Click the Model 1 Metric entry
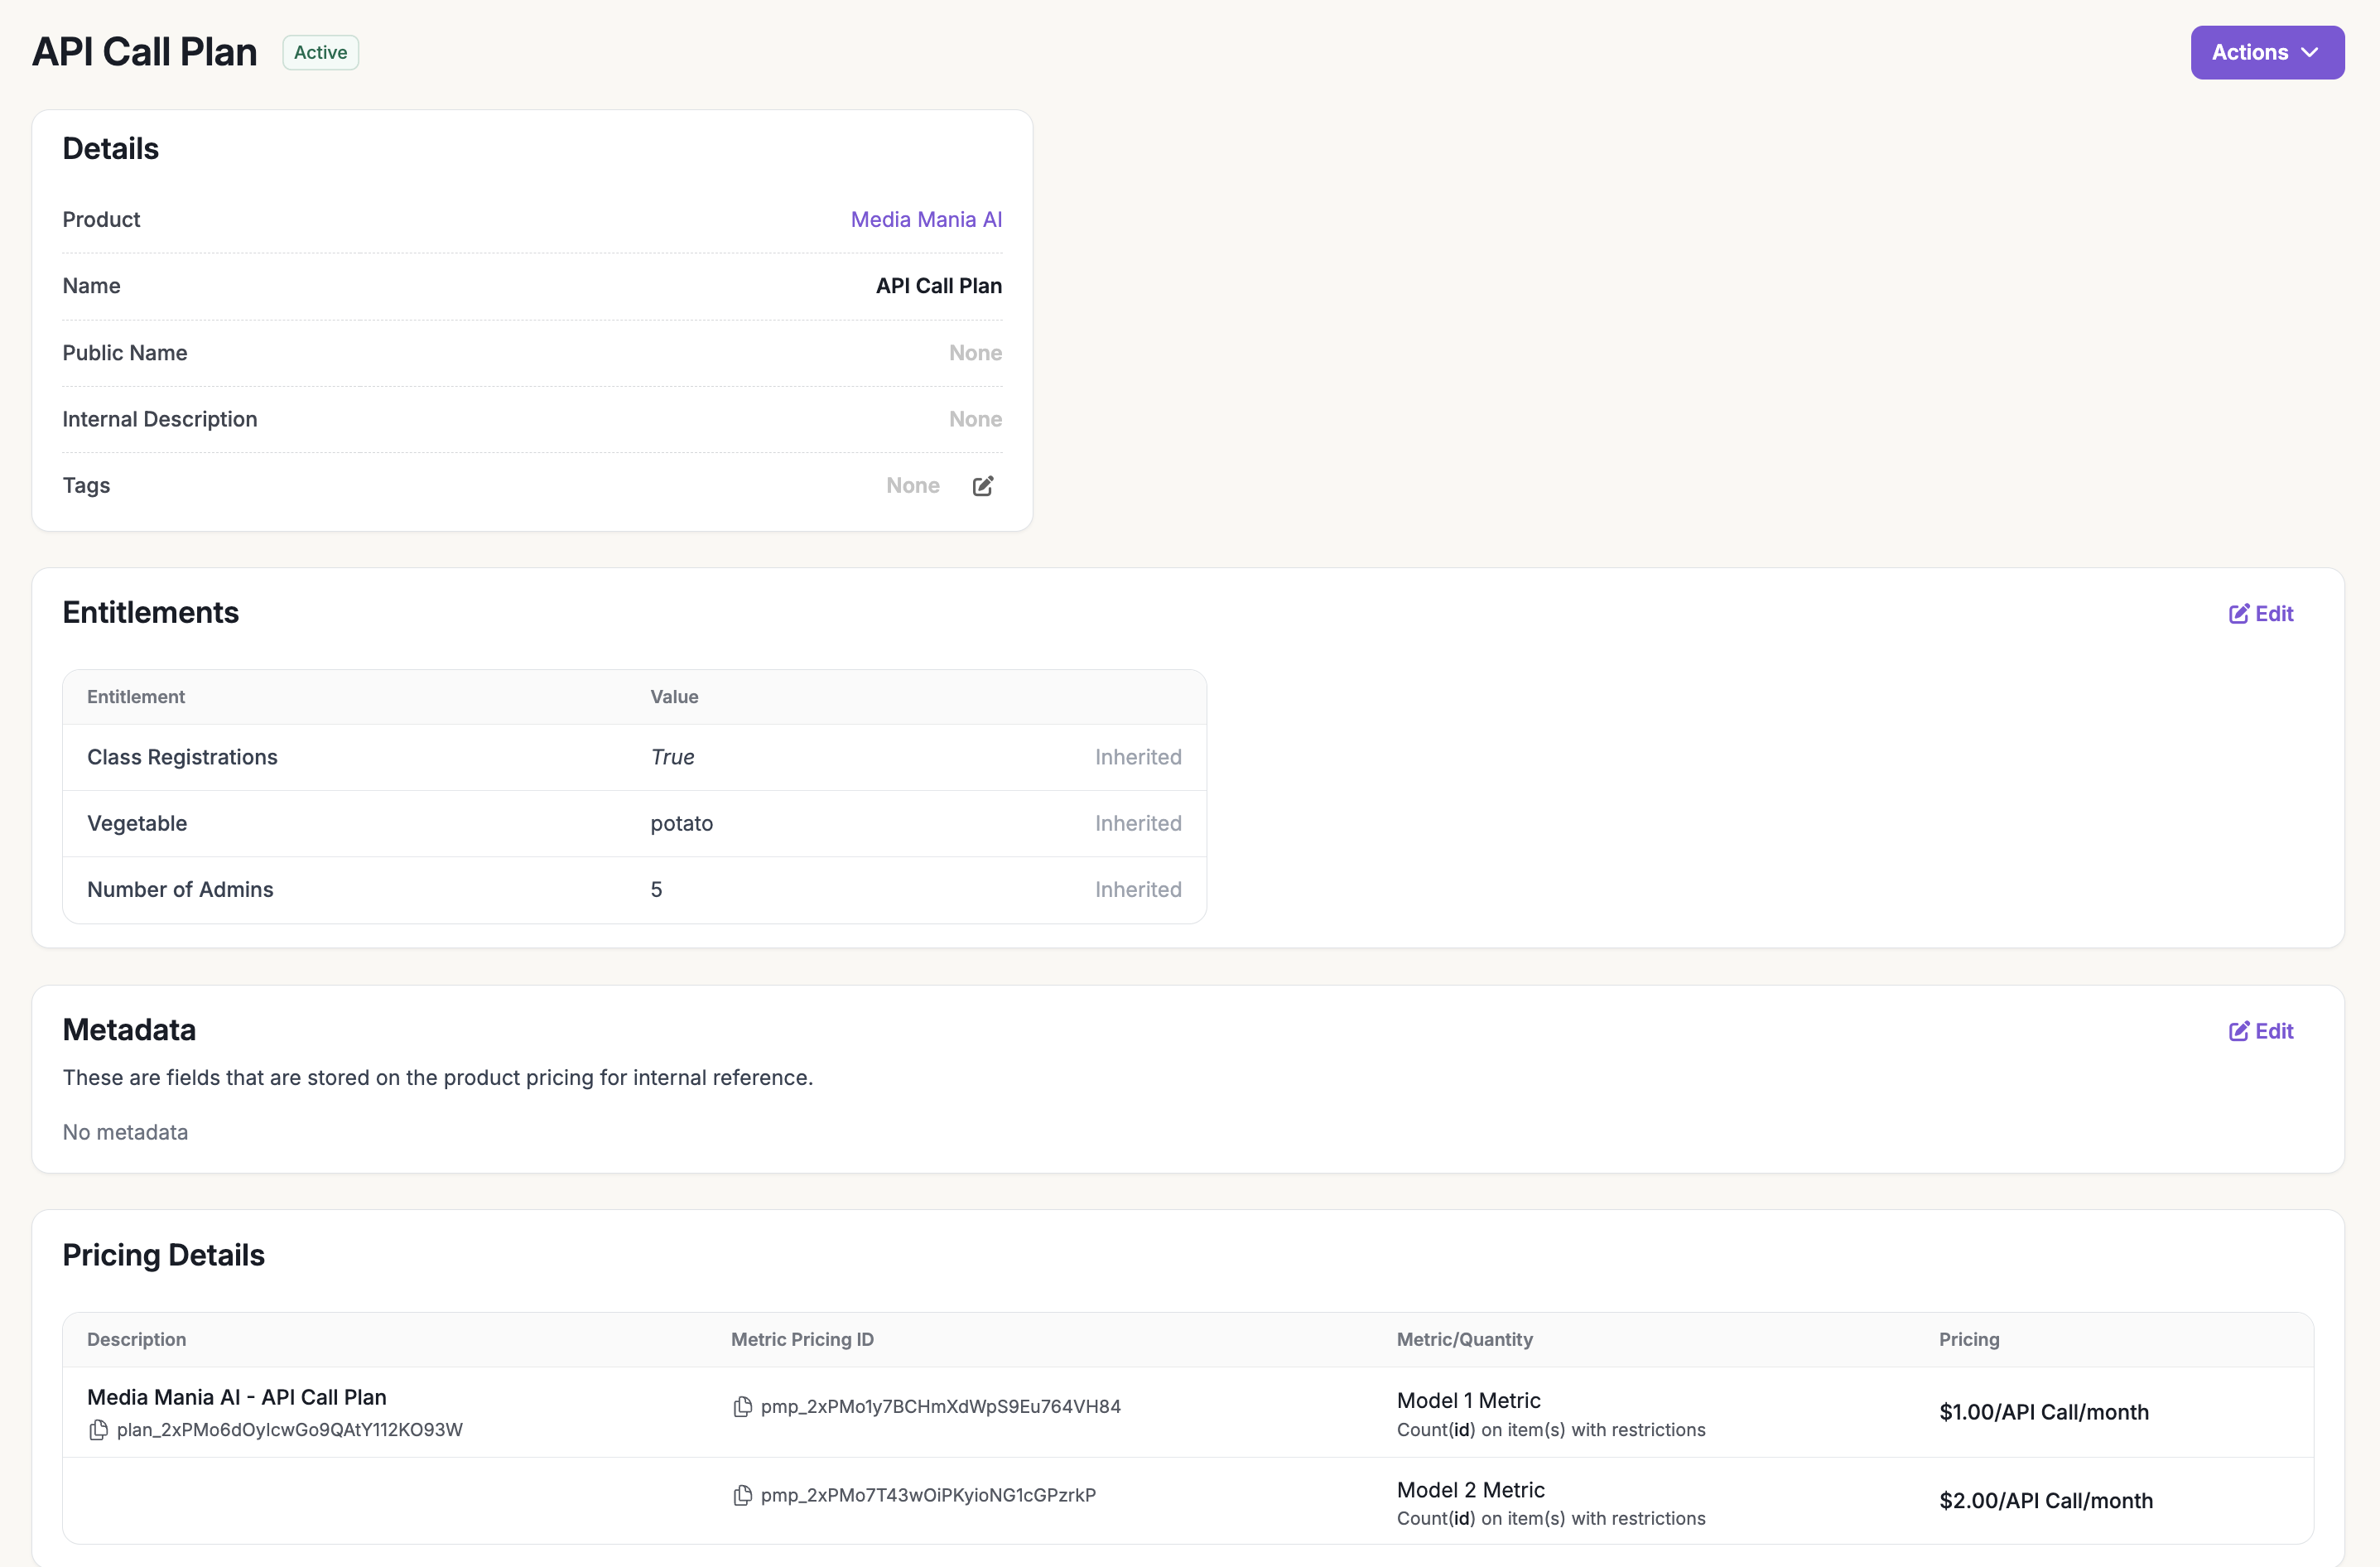Screen dimensions: 2380x1567 1468,1400
